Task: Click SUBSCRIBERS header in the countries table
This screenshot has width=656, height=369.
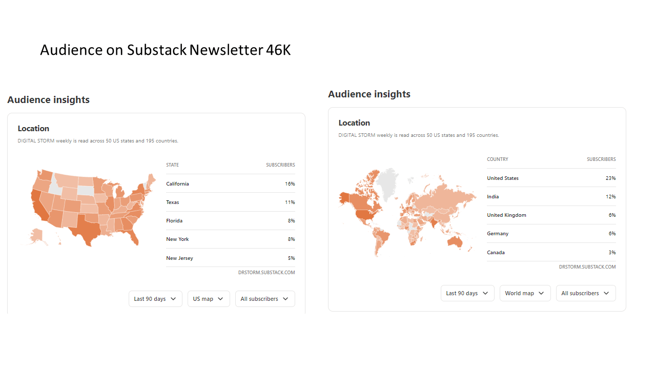Action: pyautogui.click(x=601, y=159)
